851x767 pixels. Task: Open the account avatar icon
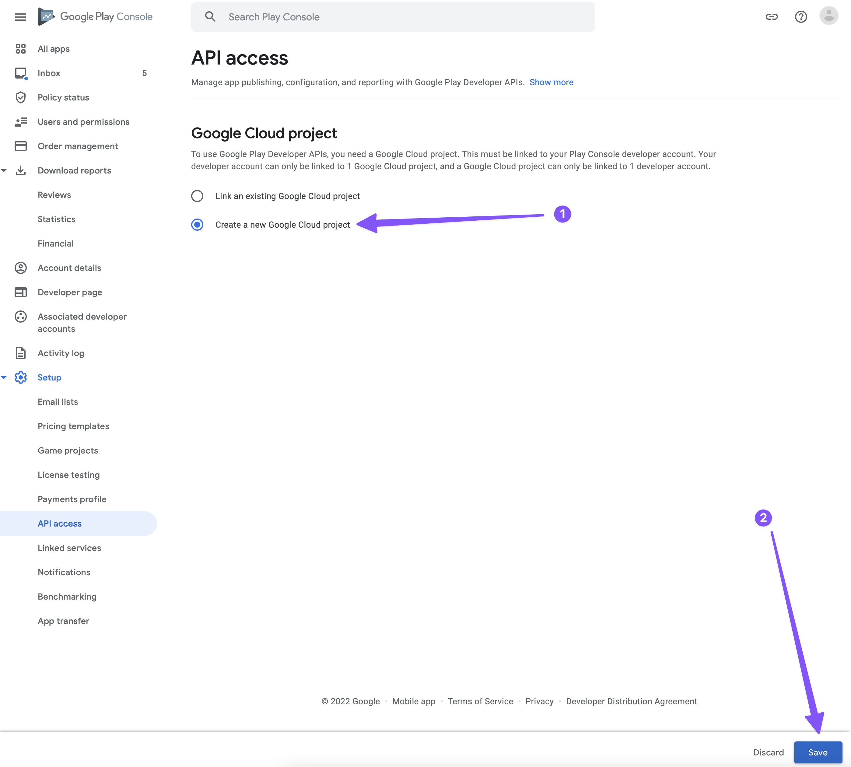click(828, 16)
